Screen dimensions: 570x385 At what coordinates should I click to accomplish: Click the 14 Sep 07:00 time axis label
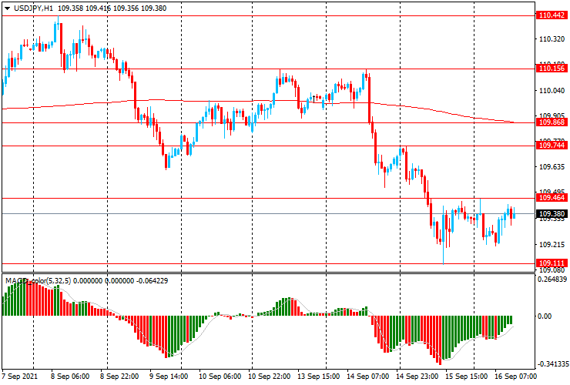coord(368,376)
